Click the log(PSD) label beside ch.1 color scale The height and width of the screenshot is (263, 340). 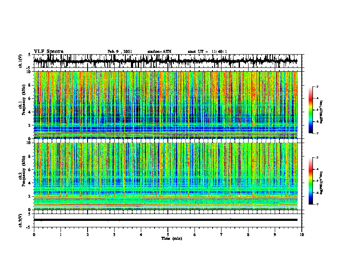[x=322, y=112]
